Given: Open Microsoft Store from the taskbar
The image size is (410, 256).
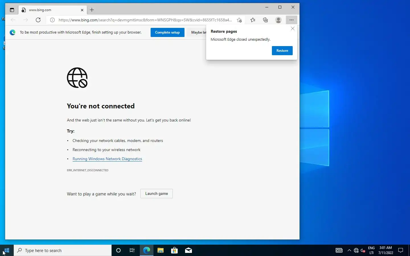Looking at the screenshot, I should click(174, 250).
